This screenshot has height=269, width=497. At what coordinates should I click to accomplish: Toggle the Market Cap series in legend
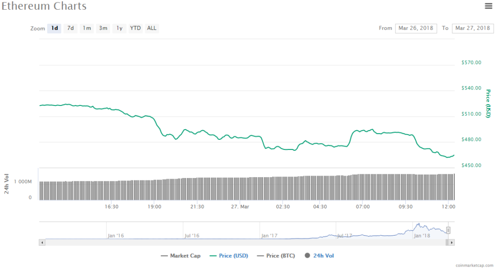pyautogui.click(x=180, y=255)
